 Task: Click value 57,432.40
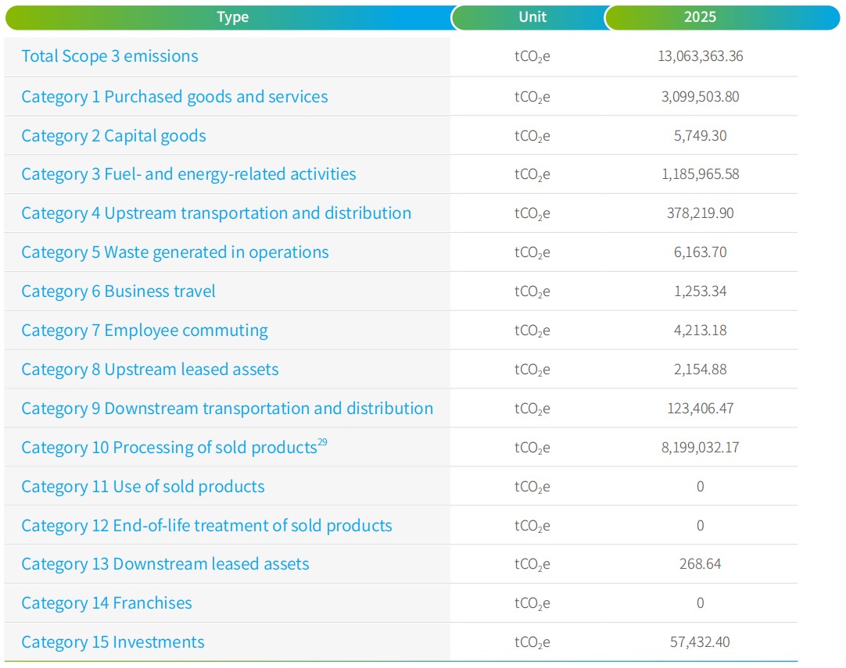pos(700,642)
